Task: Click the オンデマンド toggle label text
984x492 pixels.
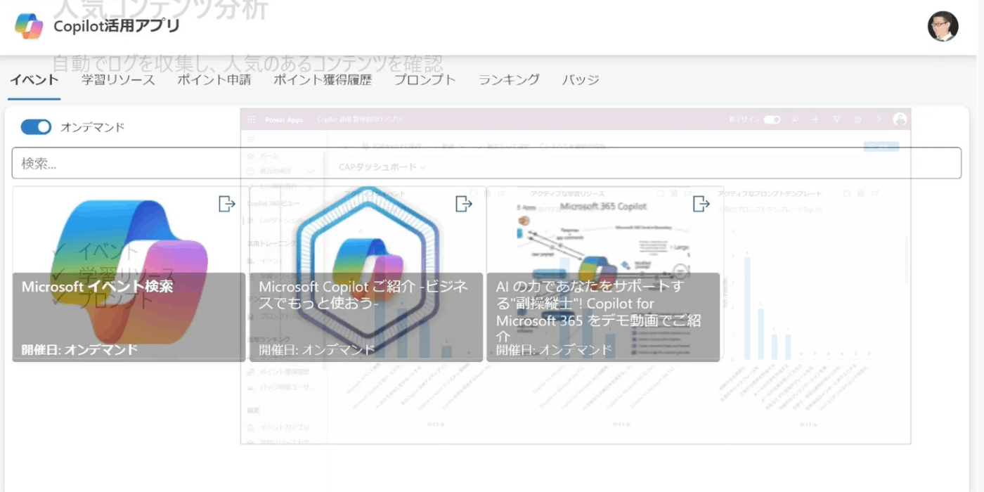Action: pos(93,127)
